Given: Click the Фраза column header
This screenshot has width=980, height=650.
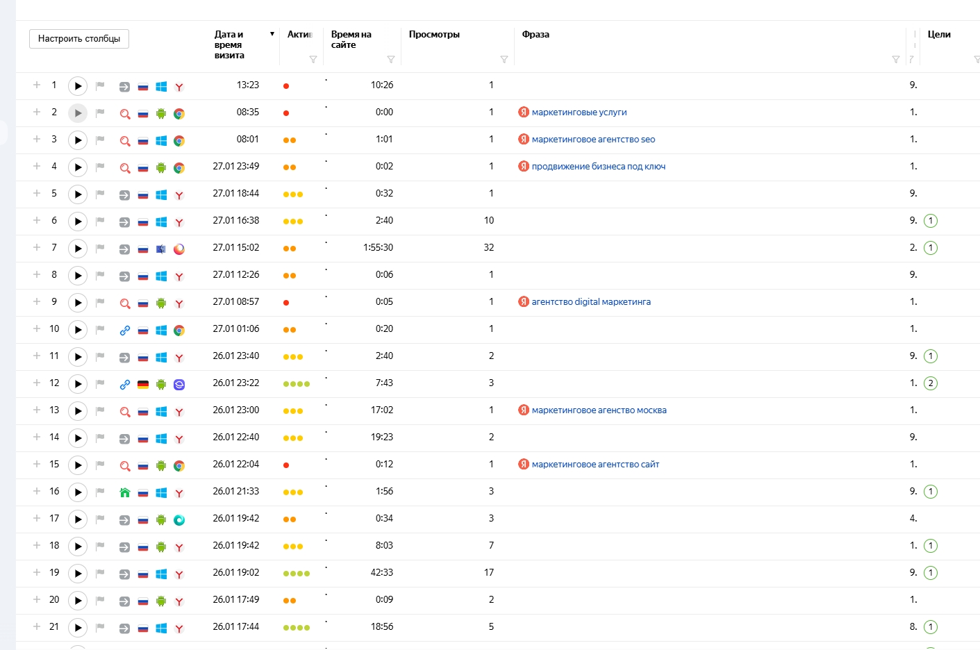Looking at the screenshot, I should pyautogui.click(x=535, y=34).
